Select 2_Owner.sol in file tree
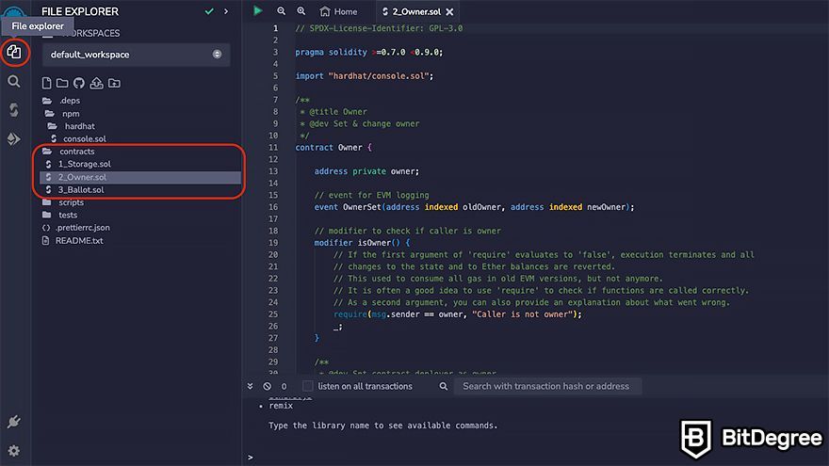 (x=140, y=177)
